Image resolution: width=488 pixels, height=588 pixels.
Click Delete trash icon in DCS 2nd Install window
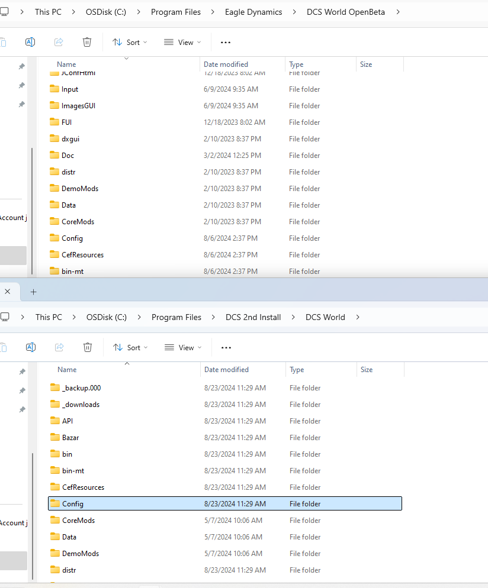(x=88, y=347)
